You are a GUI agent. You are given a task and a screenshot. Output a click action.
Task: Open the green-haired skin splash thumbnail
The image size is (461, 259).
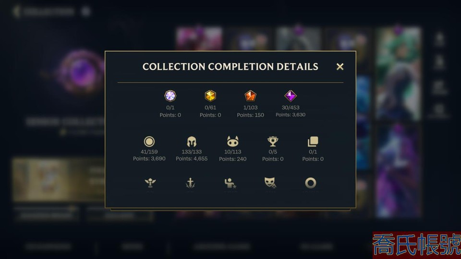pyautogui.click(x=398, y=73)
